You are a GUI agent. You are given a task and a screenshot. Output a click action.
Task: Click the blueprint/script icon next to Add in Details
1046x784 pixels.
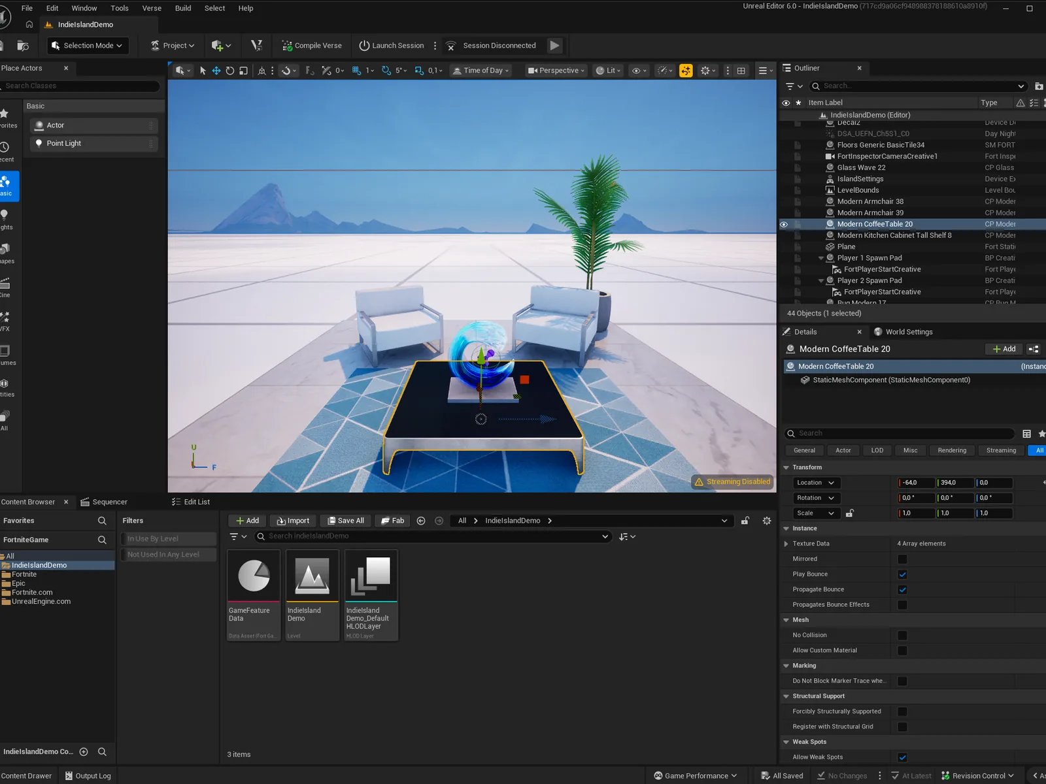click(1034, 350)
